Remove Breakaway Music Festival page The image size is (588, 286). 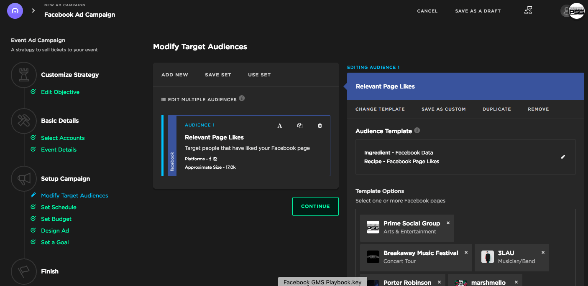coord(466,253)
